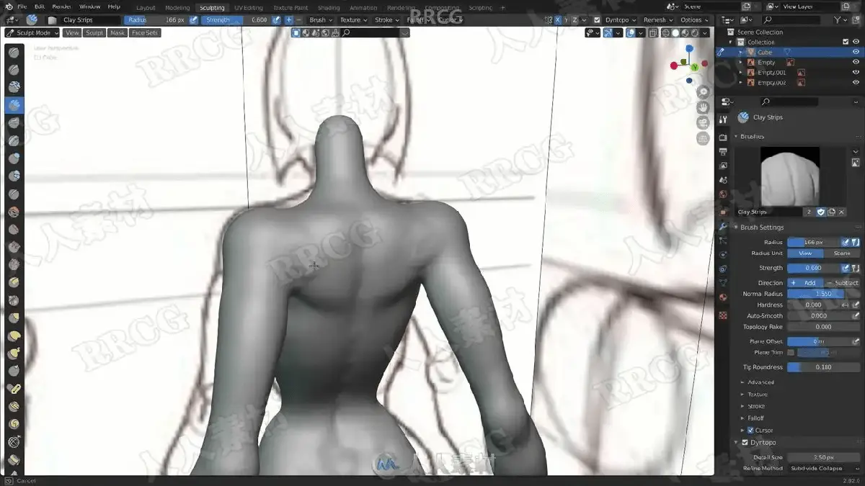
Task: Open the Sculpt Mode dropdown
Action: pyautogui.click(x=32, y=33)
